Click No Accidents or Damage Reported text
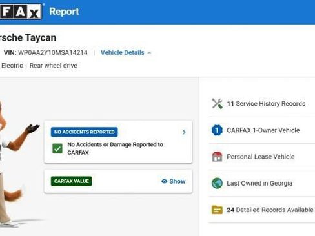315x236 pixels. [x=115, y=148]
